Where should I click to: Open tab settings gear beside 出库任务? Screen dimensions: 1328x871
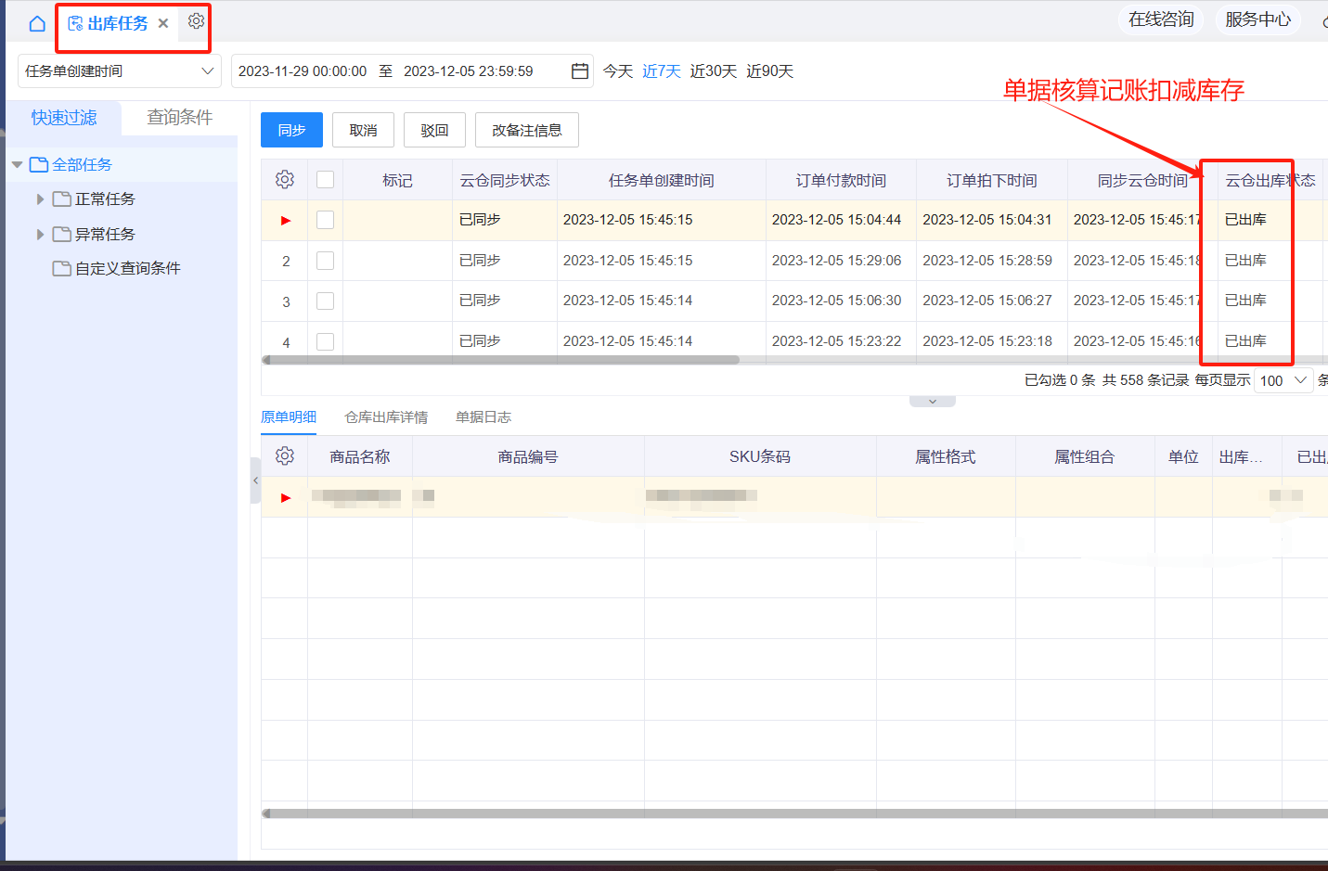click(x=196, y=20)
